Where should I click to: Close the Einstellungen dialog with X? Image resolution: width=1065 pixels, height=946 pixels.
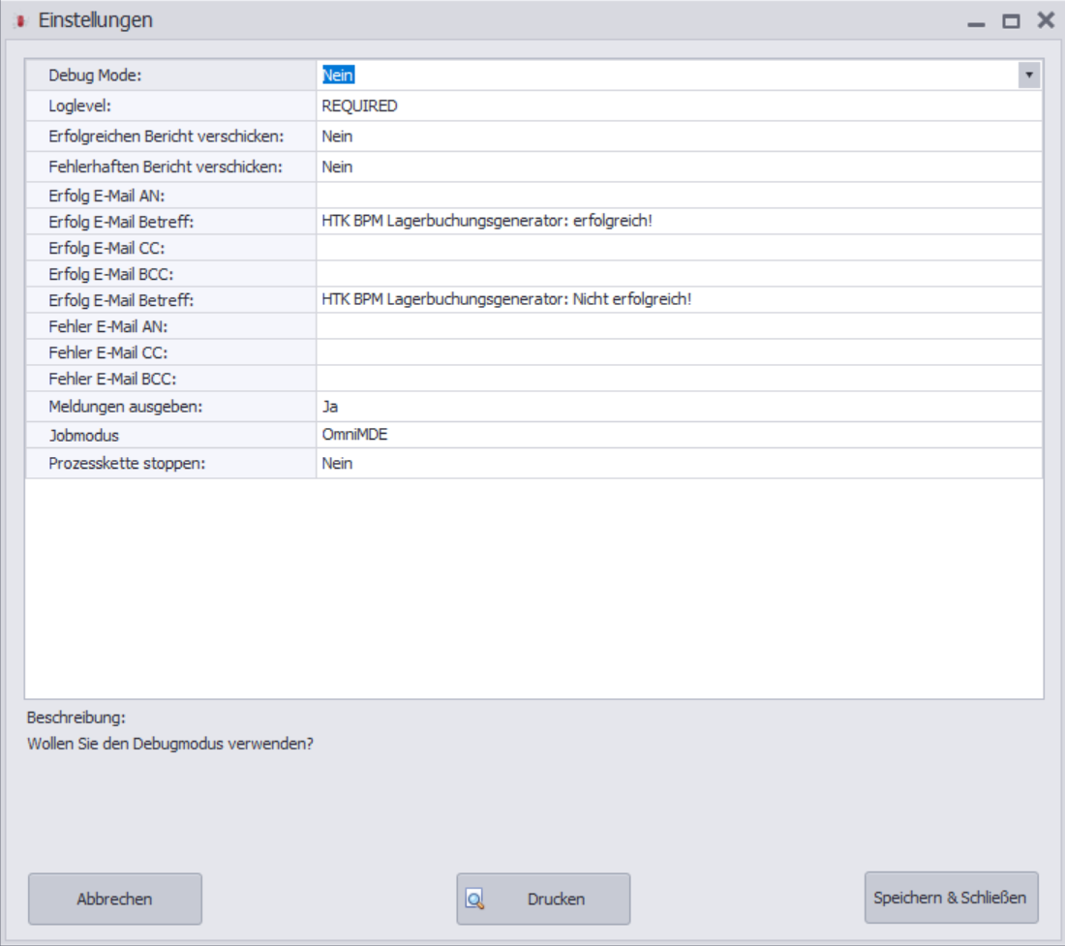[1046, 20]
